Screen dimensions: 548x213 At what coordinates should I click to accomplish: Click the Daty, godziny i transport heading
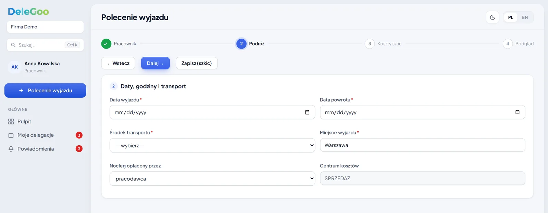153,86
